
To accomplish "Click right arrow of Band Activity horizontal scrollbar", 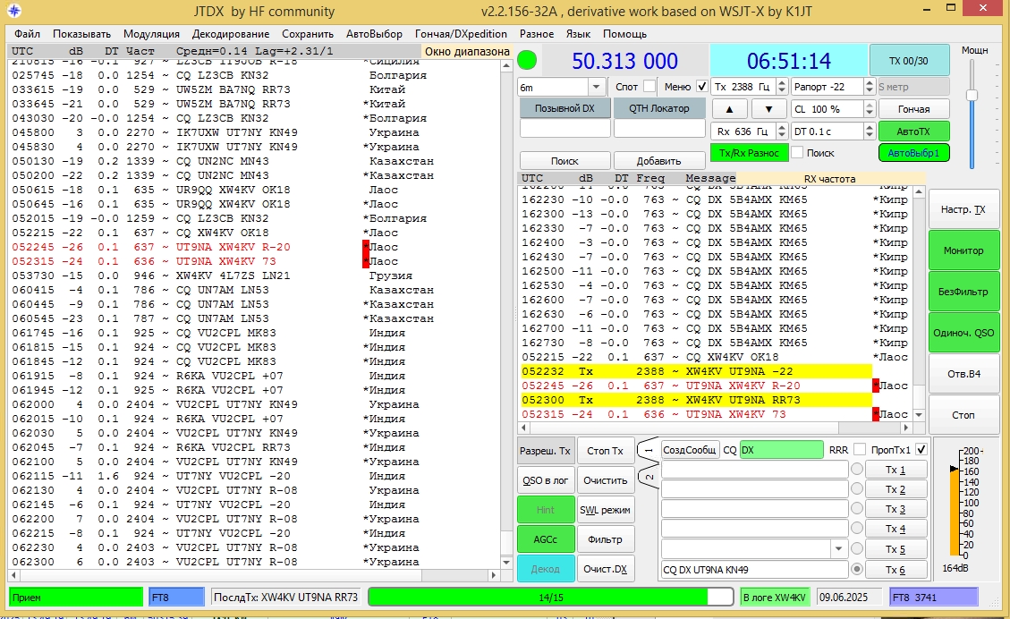I will (494, 574).
